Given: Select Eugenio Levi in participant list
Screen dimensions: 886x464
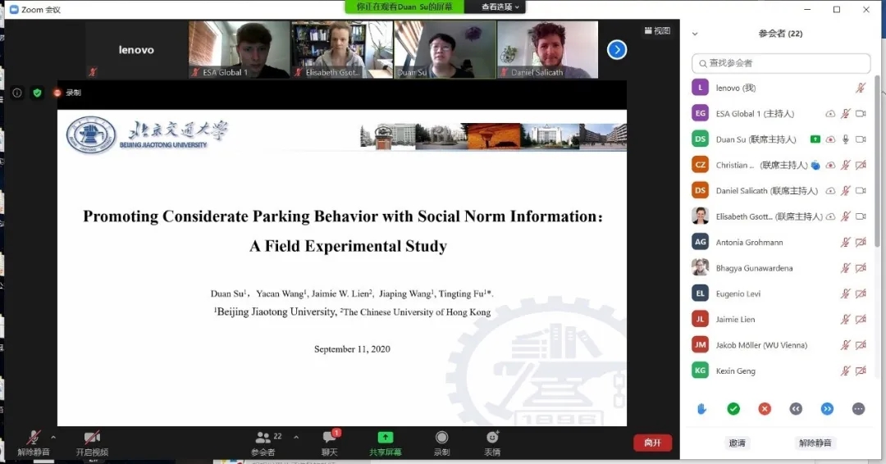Looking at the screenshot, I should 781,293.
